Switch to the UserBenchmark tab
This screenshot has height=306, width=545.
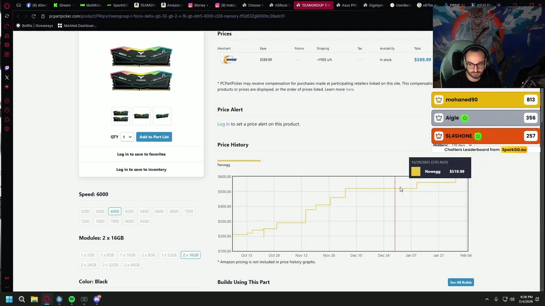point(400,5)
